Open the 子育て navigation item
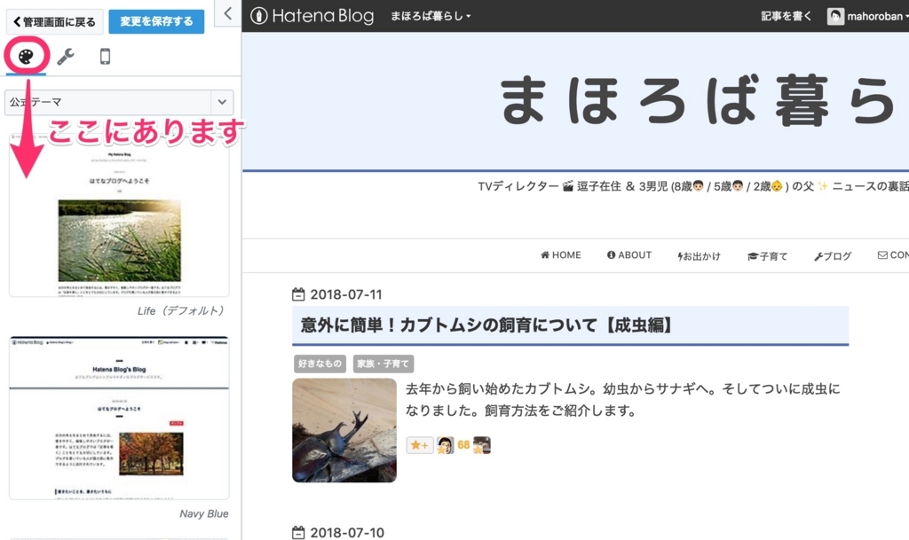The width and height of the screenshot is (909, 540). point(767,256)
